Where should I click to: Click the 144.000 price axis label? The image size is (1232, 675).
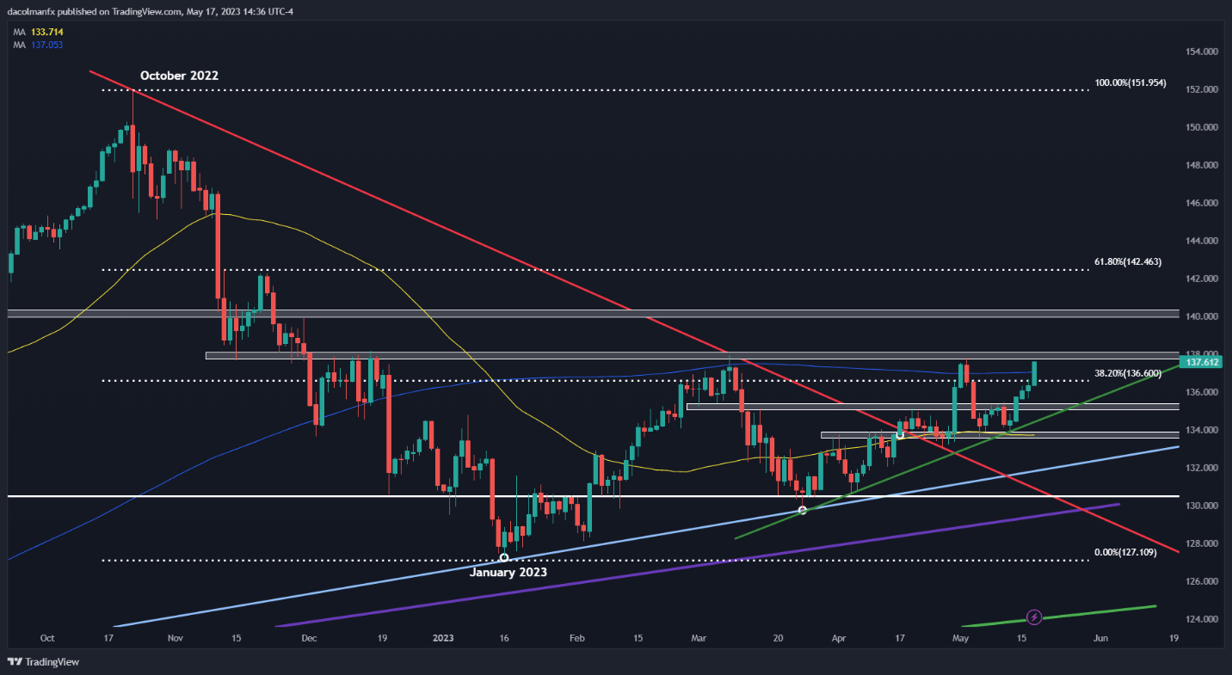1201,241
